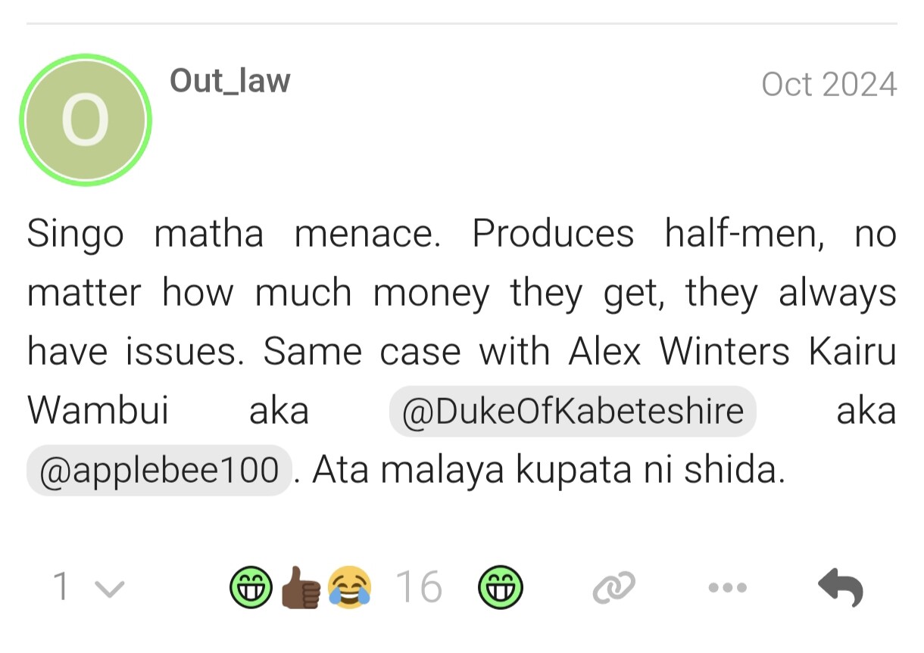Click the text "Singo matha menace."

233,235
